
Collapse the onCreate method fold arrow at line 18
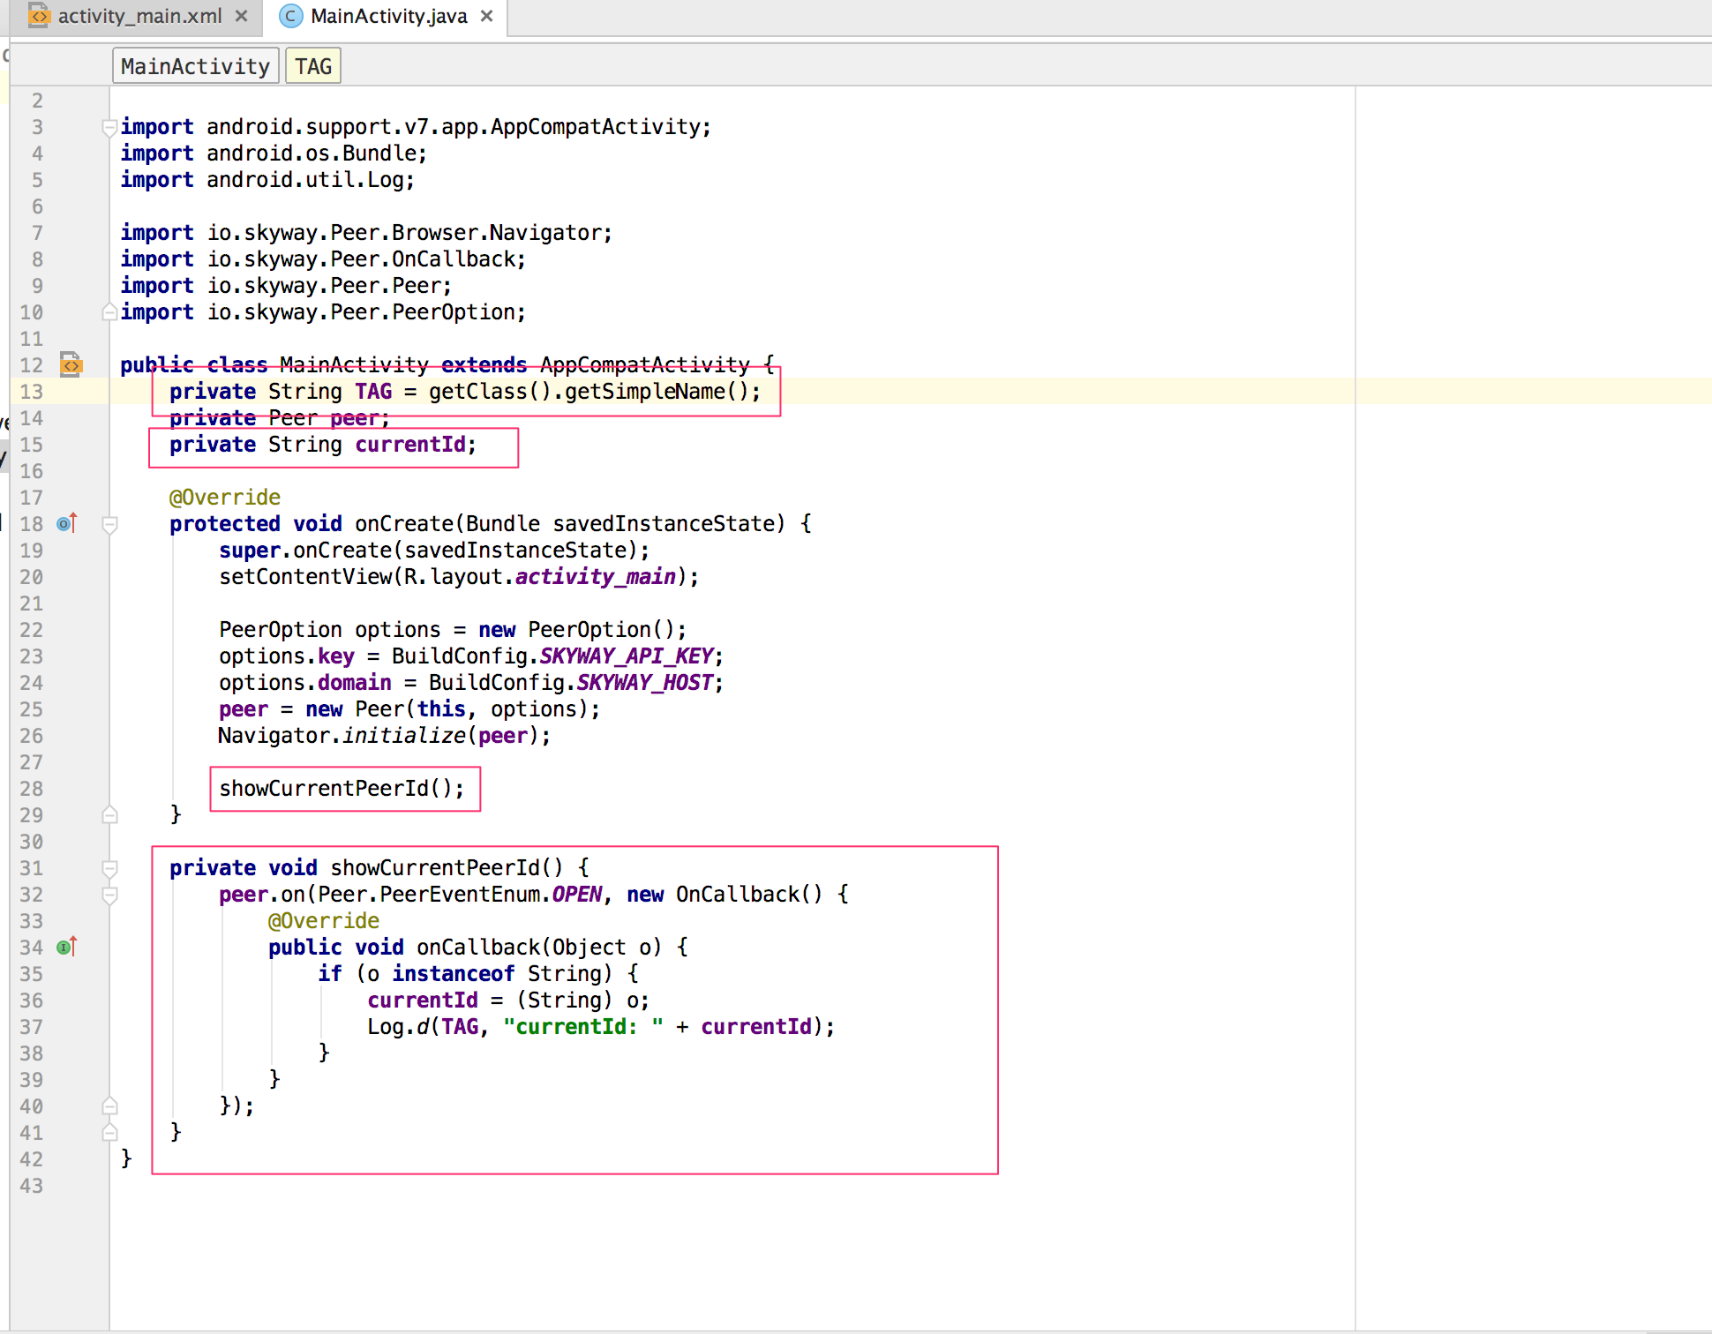(109, 523)
